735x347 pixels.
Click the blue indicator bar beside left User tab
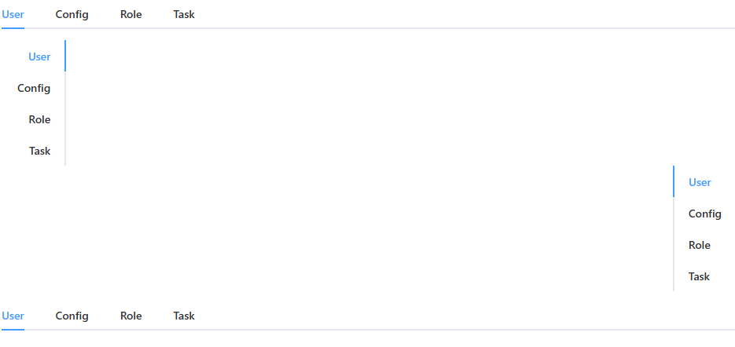coord(64,57)
